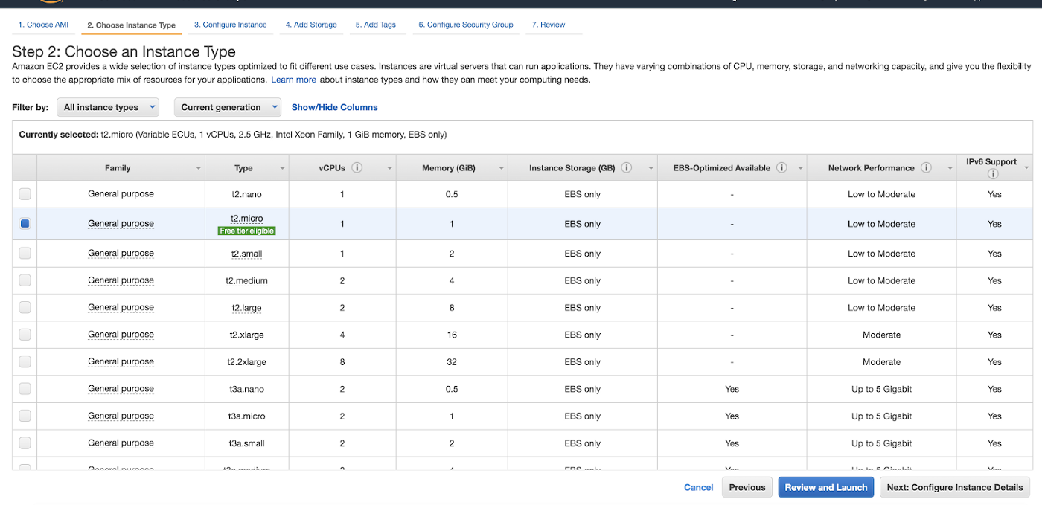The image size is (1042, 505).
Task: Click the t2.micro type label
Action: point(246,219)
